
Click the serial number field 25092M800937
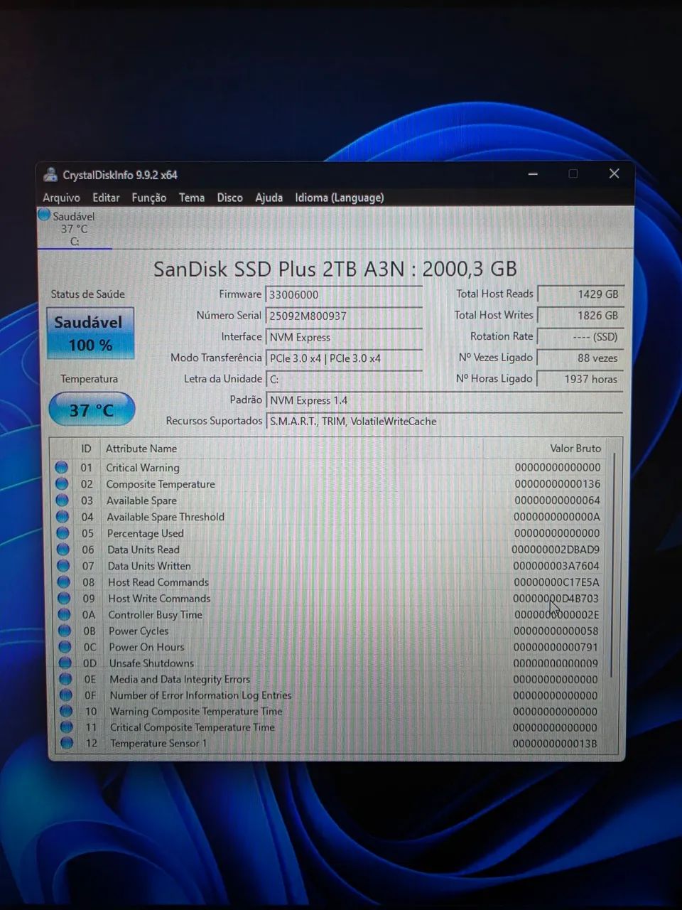tap(344, 316)
